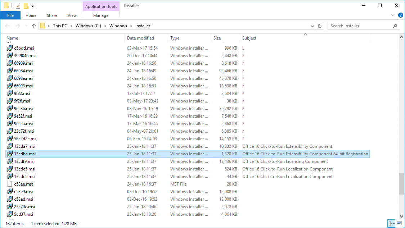The image size is (405, 228).
Task: Switch to large thumbnails view icon
Action: [x=399, y=223]
